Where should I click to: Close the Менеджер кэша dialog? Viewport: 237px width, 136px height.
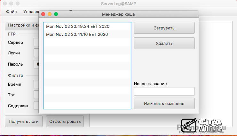pos(43,14)
